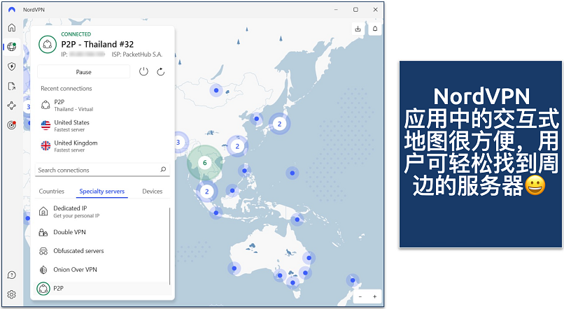This screenshot has height=309, width=564.
Task: Click the NordVPN logo in title bar
Action: (x=12, y=10)
